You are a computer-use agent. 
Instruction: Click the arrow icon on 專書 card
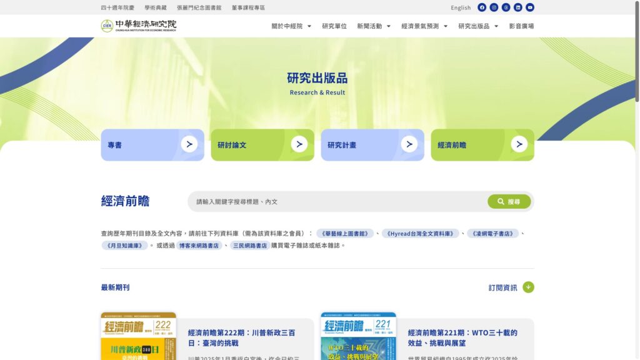tap(189, 144)
